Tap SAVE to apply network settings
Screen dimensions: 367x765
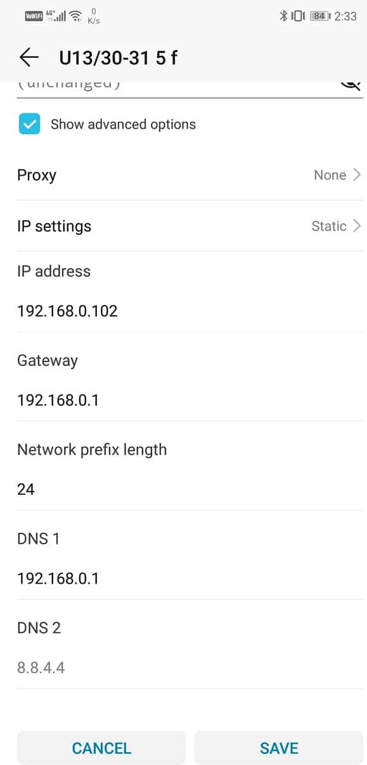(278, 748)
